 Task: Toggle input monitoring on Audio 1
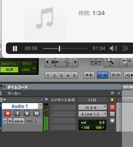tap(17, 113)
